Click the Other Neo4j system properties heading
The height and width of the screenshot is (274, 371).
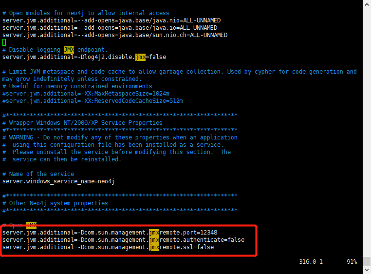click(x=55, y=203)
